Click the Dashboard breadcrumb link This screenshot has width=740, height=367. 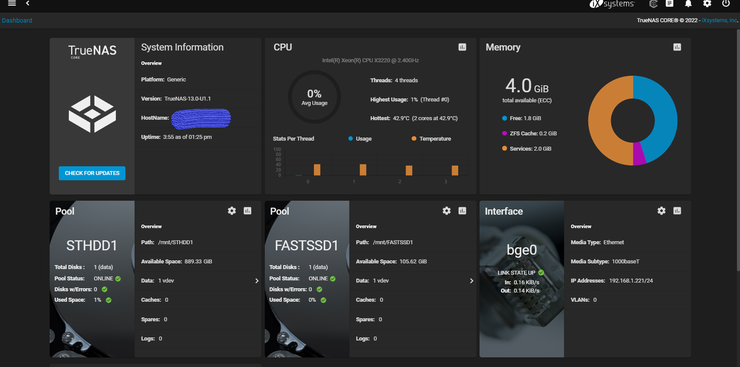17,20
